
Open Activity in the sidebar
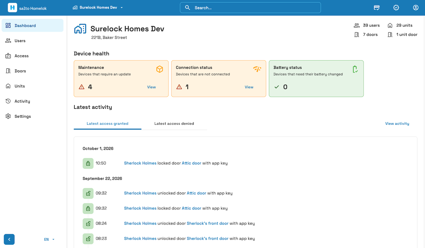32,101
